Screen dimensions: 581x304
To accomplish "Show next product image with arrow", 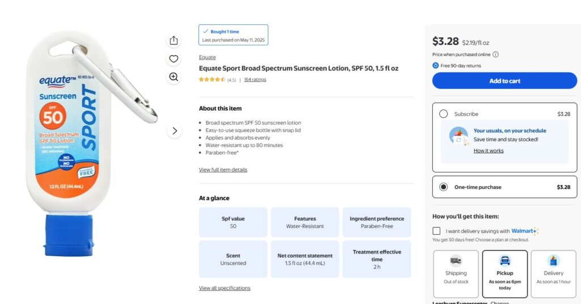I will pos(174,131).
